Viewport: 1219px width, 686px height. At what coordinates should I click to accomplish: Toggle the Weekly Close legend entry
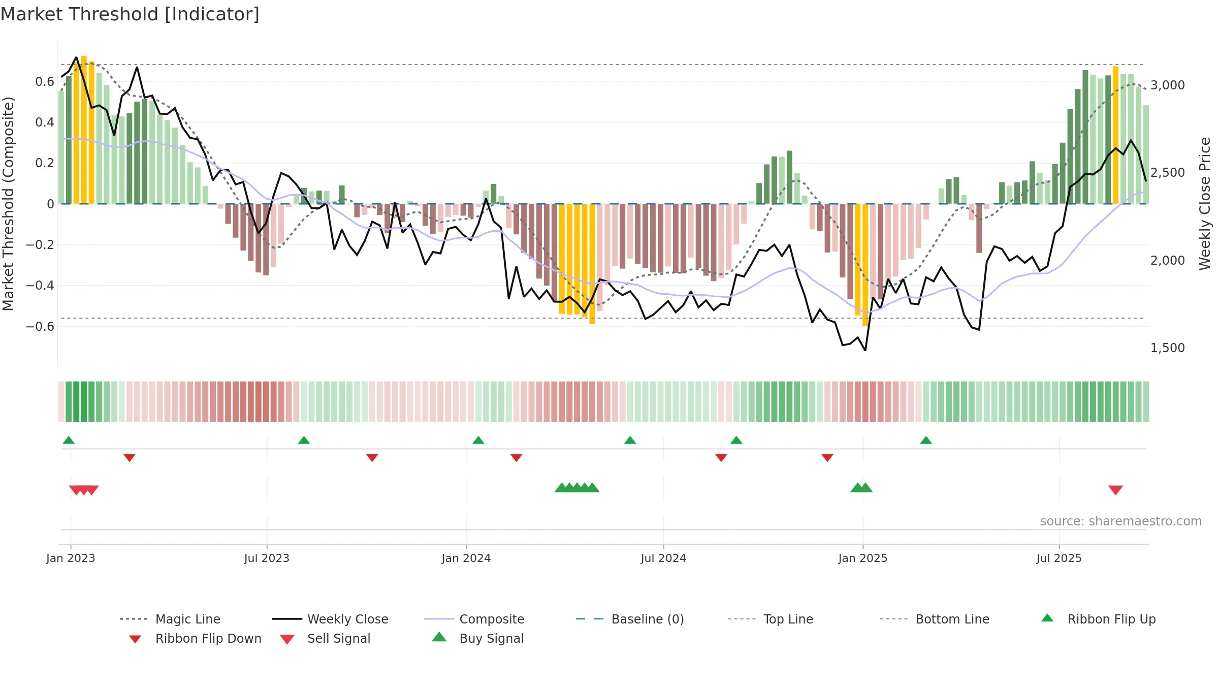330,619
